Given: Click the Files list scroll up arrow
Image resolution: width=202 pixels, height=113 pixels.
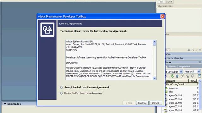Looking at the screenshot, I should 200,81.
